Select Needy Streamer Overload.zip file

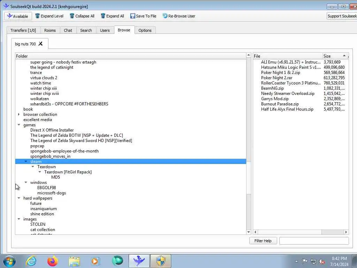(x=288, y=94)
